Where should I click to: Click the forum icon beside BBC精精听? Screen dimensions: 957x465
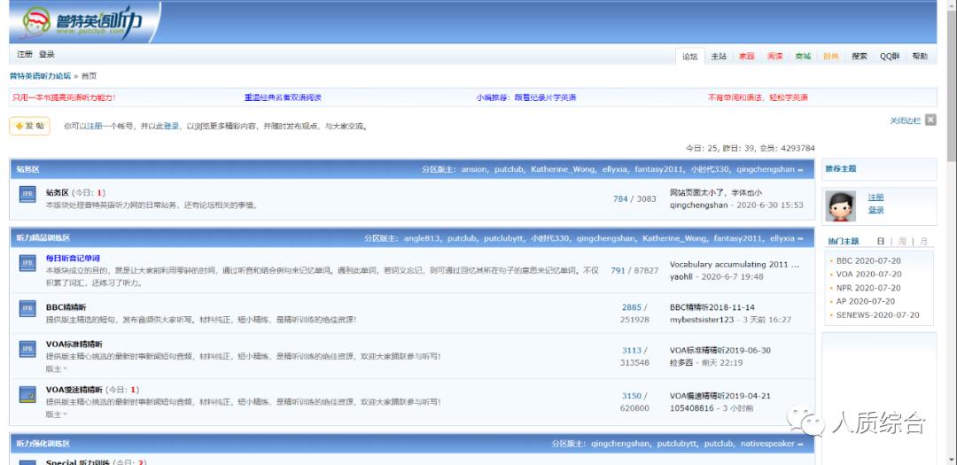coord(27,308)
